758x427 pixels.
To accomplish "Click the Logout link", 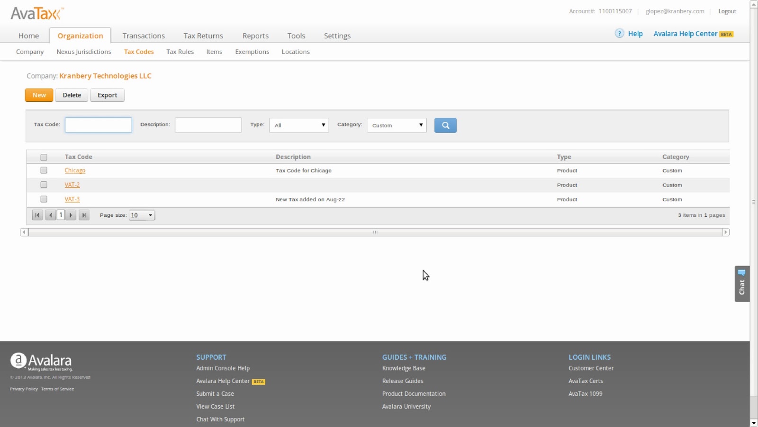I will 727,11.
